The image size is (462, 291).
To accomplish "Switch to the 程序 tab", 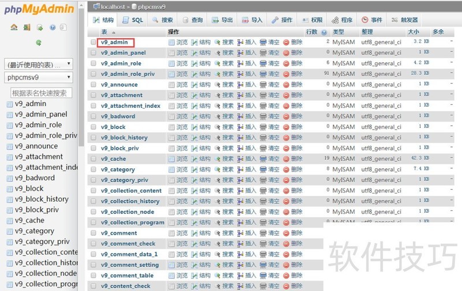I will click(342, 20).
